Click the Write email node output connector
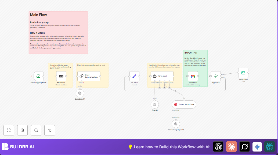This screenshot has height=155, width=278. [x=174, y=76]
